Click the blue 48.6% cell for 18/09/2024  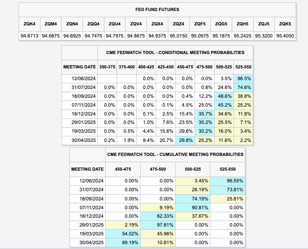(x=223, y=96)
